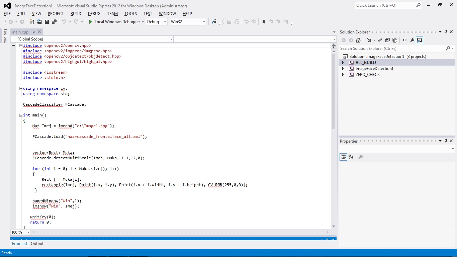Open the BUILD menu
Image resolution: width=457 pixels, height=257 pixels.
(x=76, y=14)
